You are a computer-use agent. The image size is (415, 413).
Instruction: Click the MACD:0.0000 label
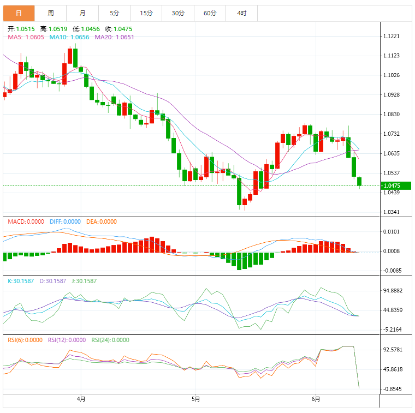[x=26, y=222]
